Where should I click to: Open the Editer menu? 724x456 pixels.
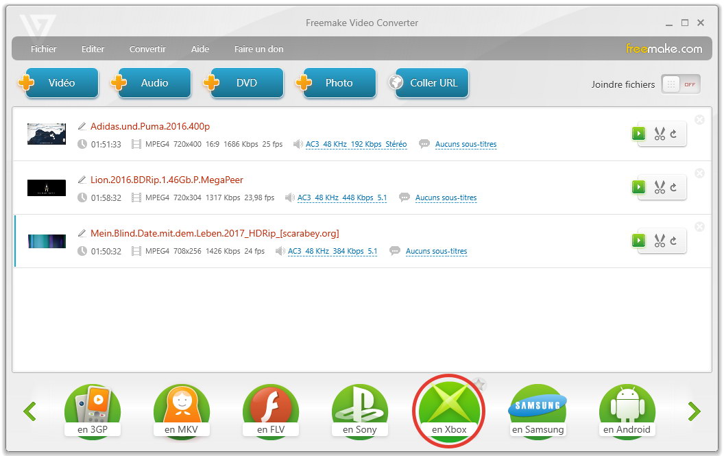(x=93, y=49)
